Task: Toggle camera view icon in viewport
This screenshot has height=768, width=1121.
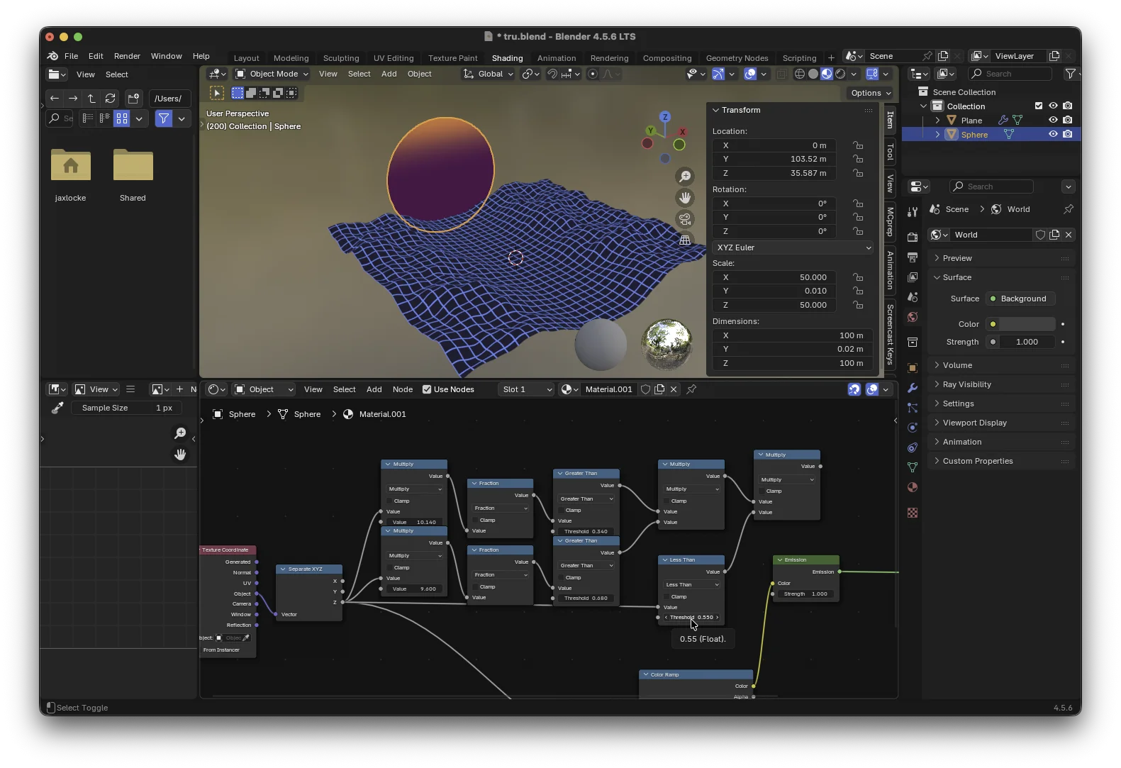Action: (x=685, y=219)
